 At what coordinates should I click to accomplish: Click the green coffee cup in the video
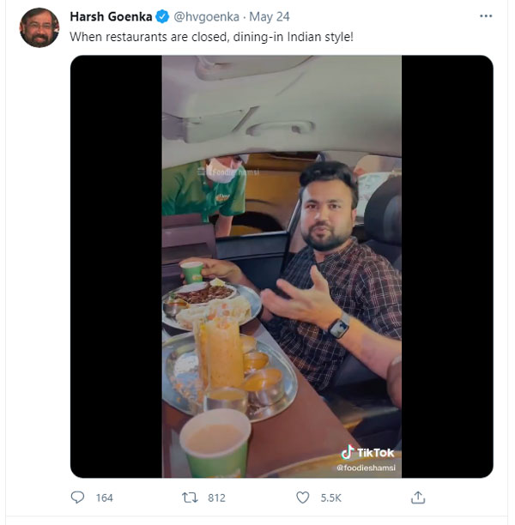(x=215, y=442)
